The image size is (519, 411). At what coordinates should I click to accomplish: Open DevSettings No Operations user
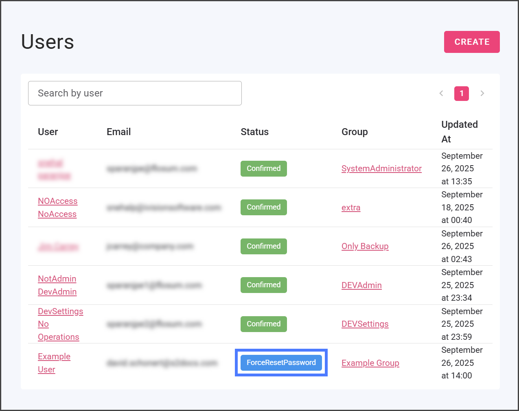click(x=60, y=324)
